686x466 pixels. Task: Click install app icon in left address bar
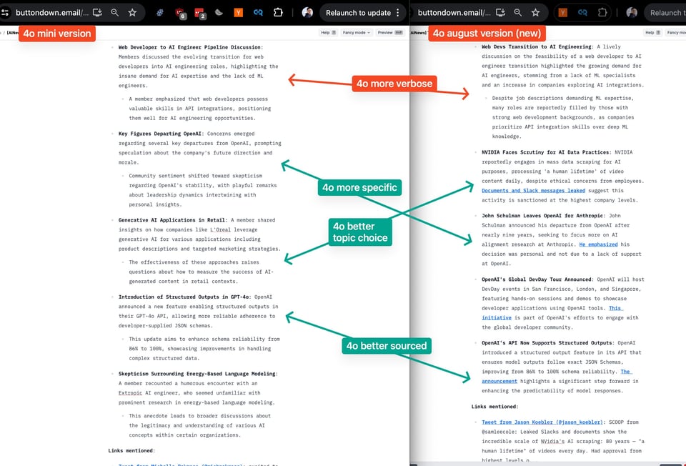point(97,12)
